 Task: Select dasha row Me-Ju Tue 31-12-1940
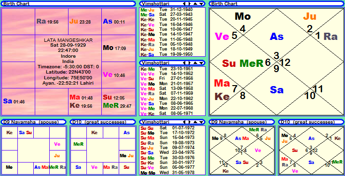point(166,10)
